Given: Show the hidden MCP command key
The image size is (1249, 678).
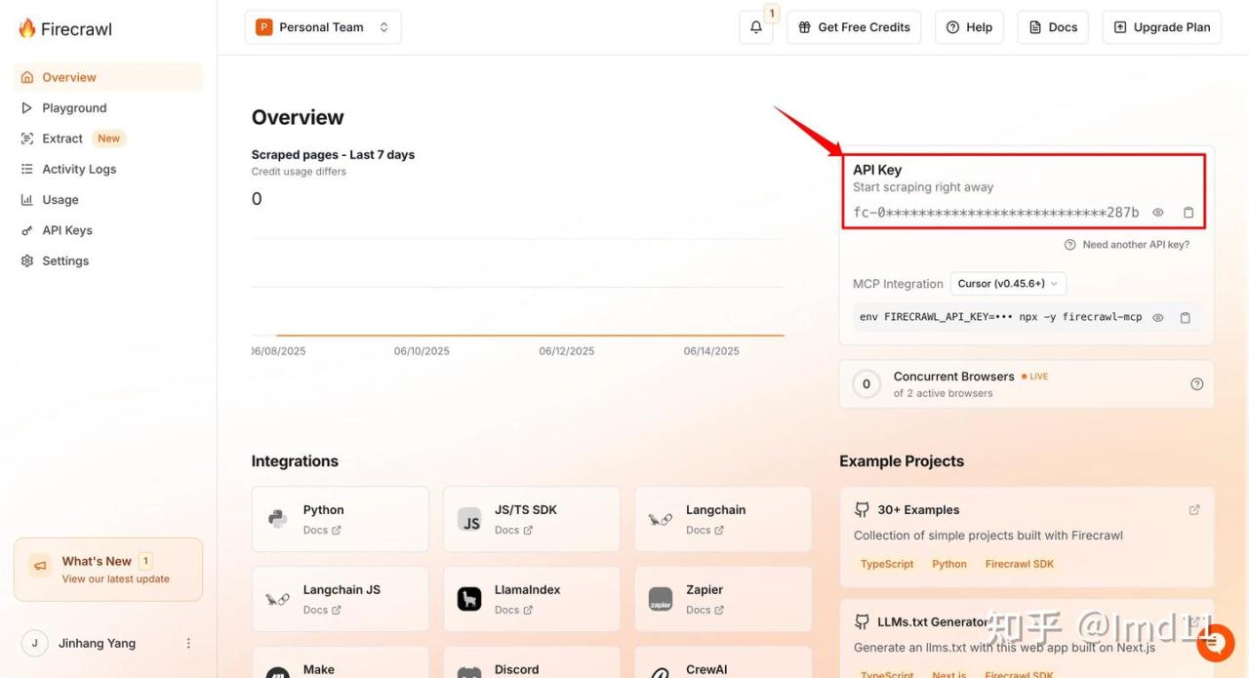Looking at the screenshot, I should [x=1158, y=317].
